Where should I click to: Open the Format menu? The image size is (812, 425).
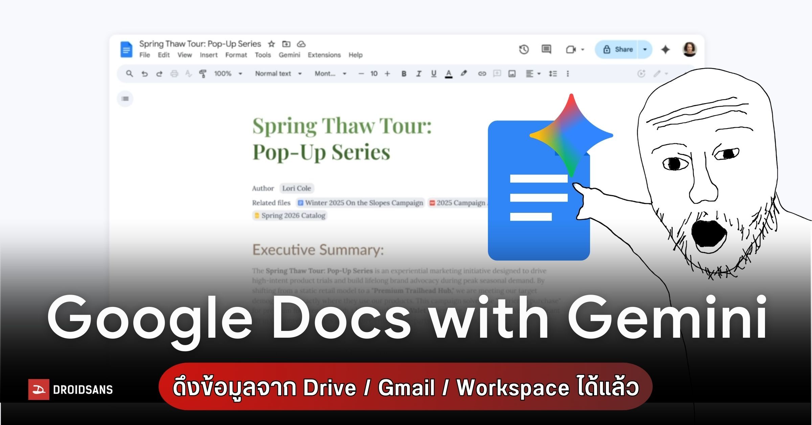click(x=236, y=55)
